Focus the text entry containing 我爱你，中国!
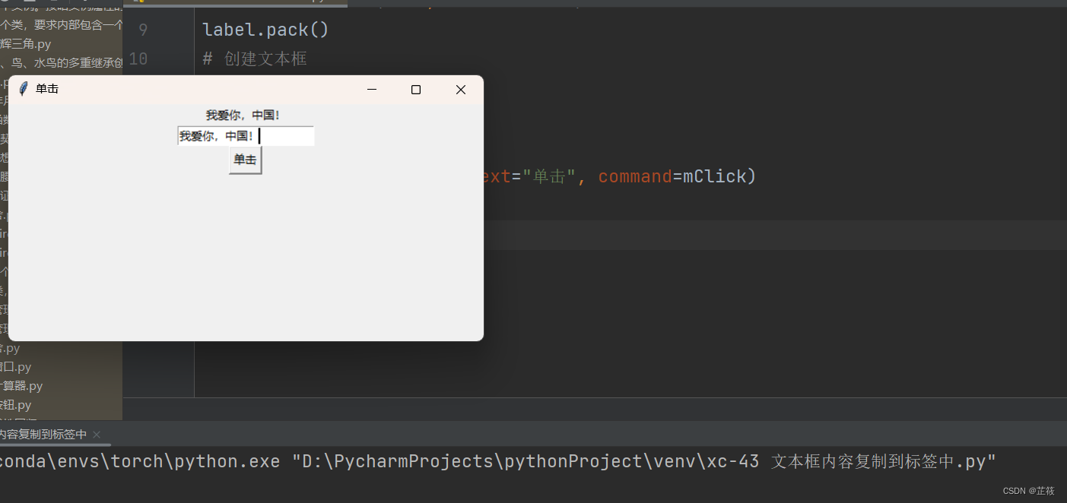The height and width of the screenshot is (503, 1067). [x=246, y=136]
